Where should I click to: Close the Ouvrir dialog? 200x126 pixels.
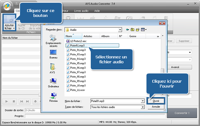click(x=162, y=23)
